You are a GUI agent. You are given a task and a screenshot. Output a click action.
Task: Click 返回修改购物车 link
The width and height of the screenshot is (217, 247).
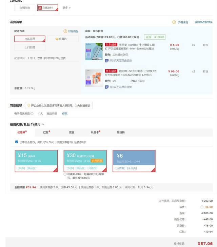tap(203, 22)
